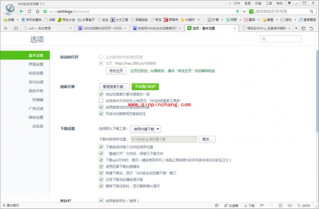The width and height of the screenshot is (319, 209).
Task: Click the green lightning speed-mode icon
Action: coord(237,11)
